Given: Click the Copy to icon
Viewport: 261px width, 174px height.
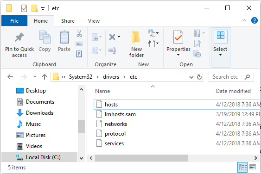Looking at the screenshot, I should [x=95, y=50].
